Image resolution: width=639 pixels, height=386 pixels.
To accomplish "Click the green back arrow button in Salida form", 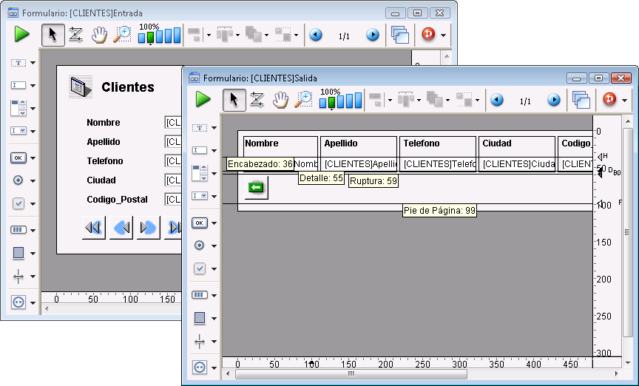I will point(256,188).
